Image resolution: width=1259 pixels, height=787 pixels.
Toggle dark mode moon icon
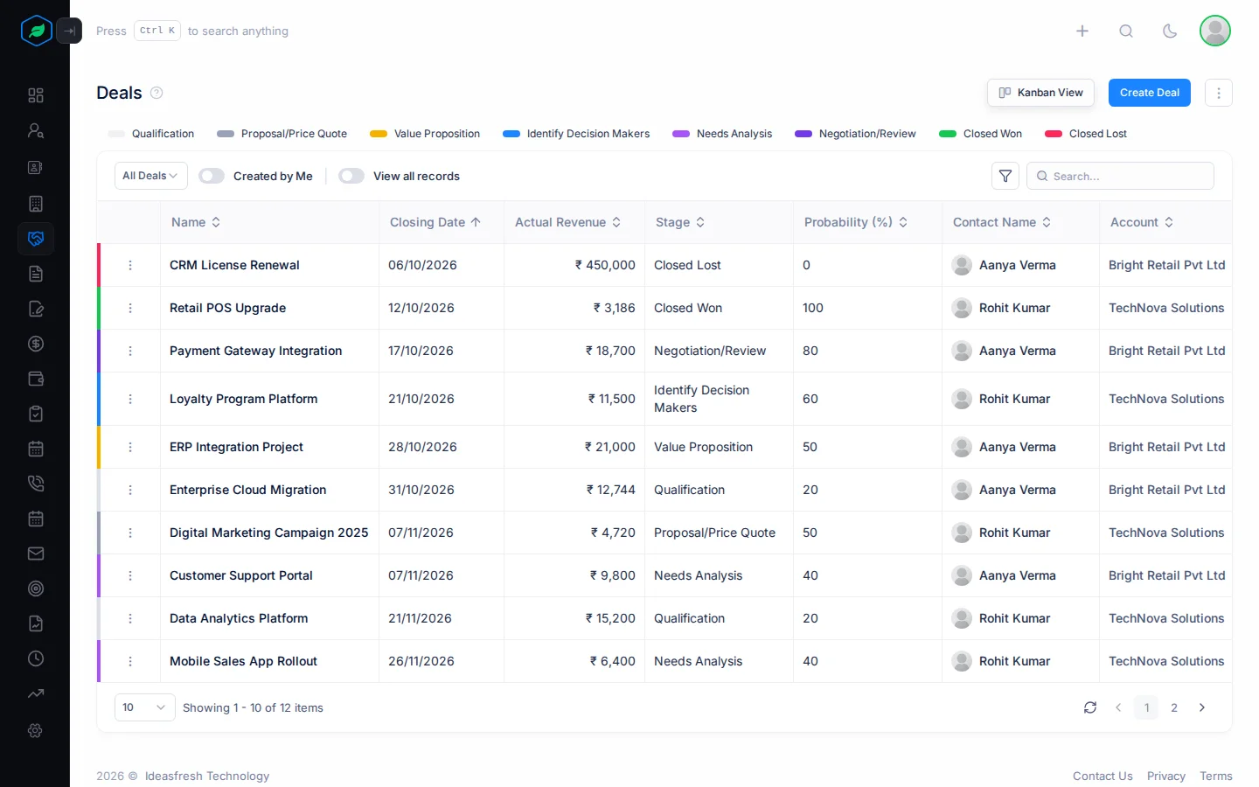tap(1170, 31)
